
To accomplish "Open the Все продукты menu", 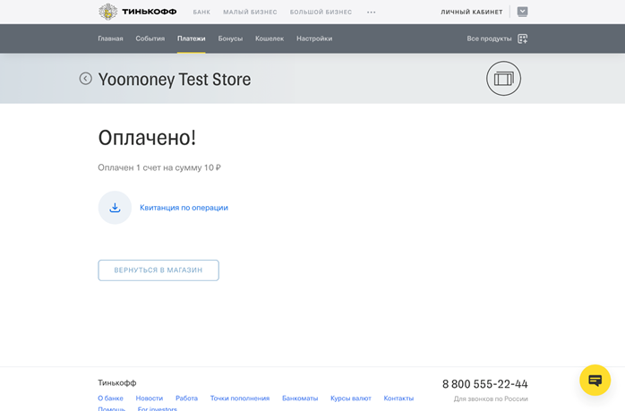I will pos(489,39).
